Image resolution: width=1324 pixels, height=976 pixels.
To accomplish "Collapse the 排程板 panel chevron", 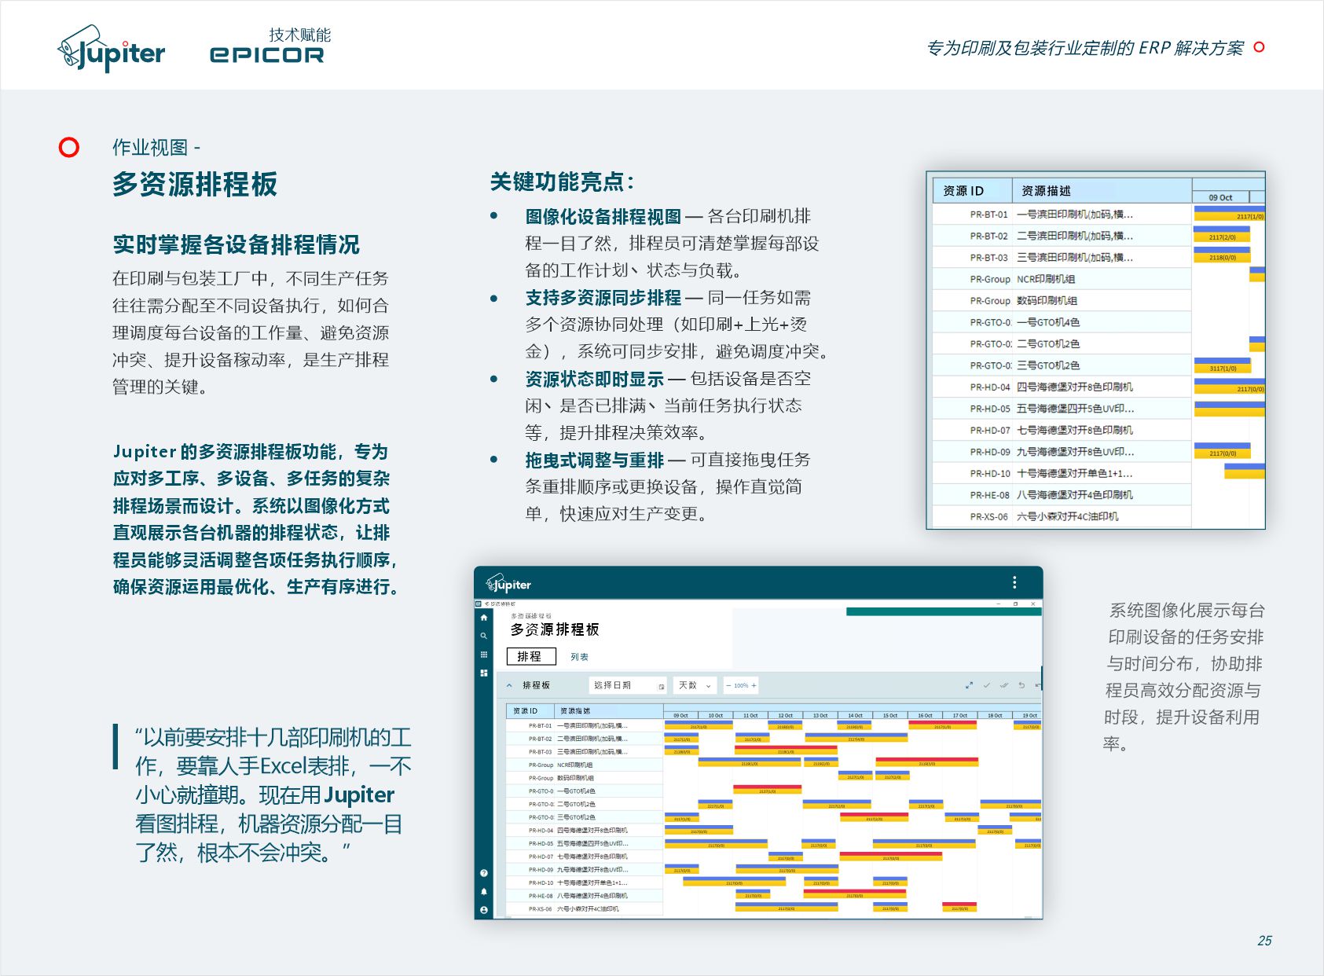I will (509, 685).
